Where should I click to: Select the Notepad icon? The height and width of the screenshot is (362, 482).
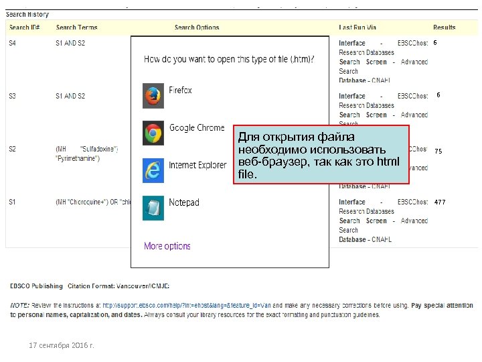tap(153, 208)
